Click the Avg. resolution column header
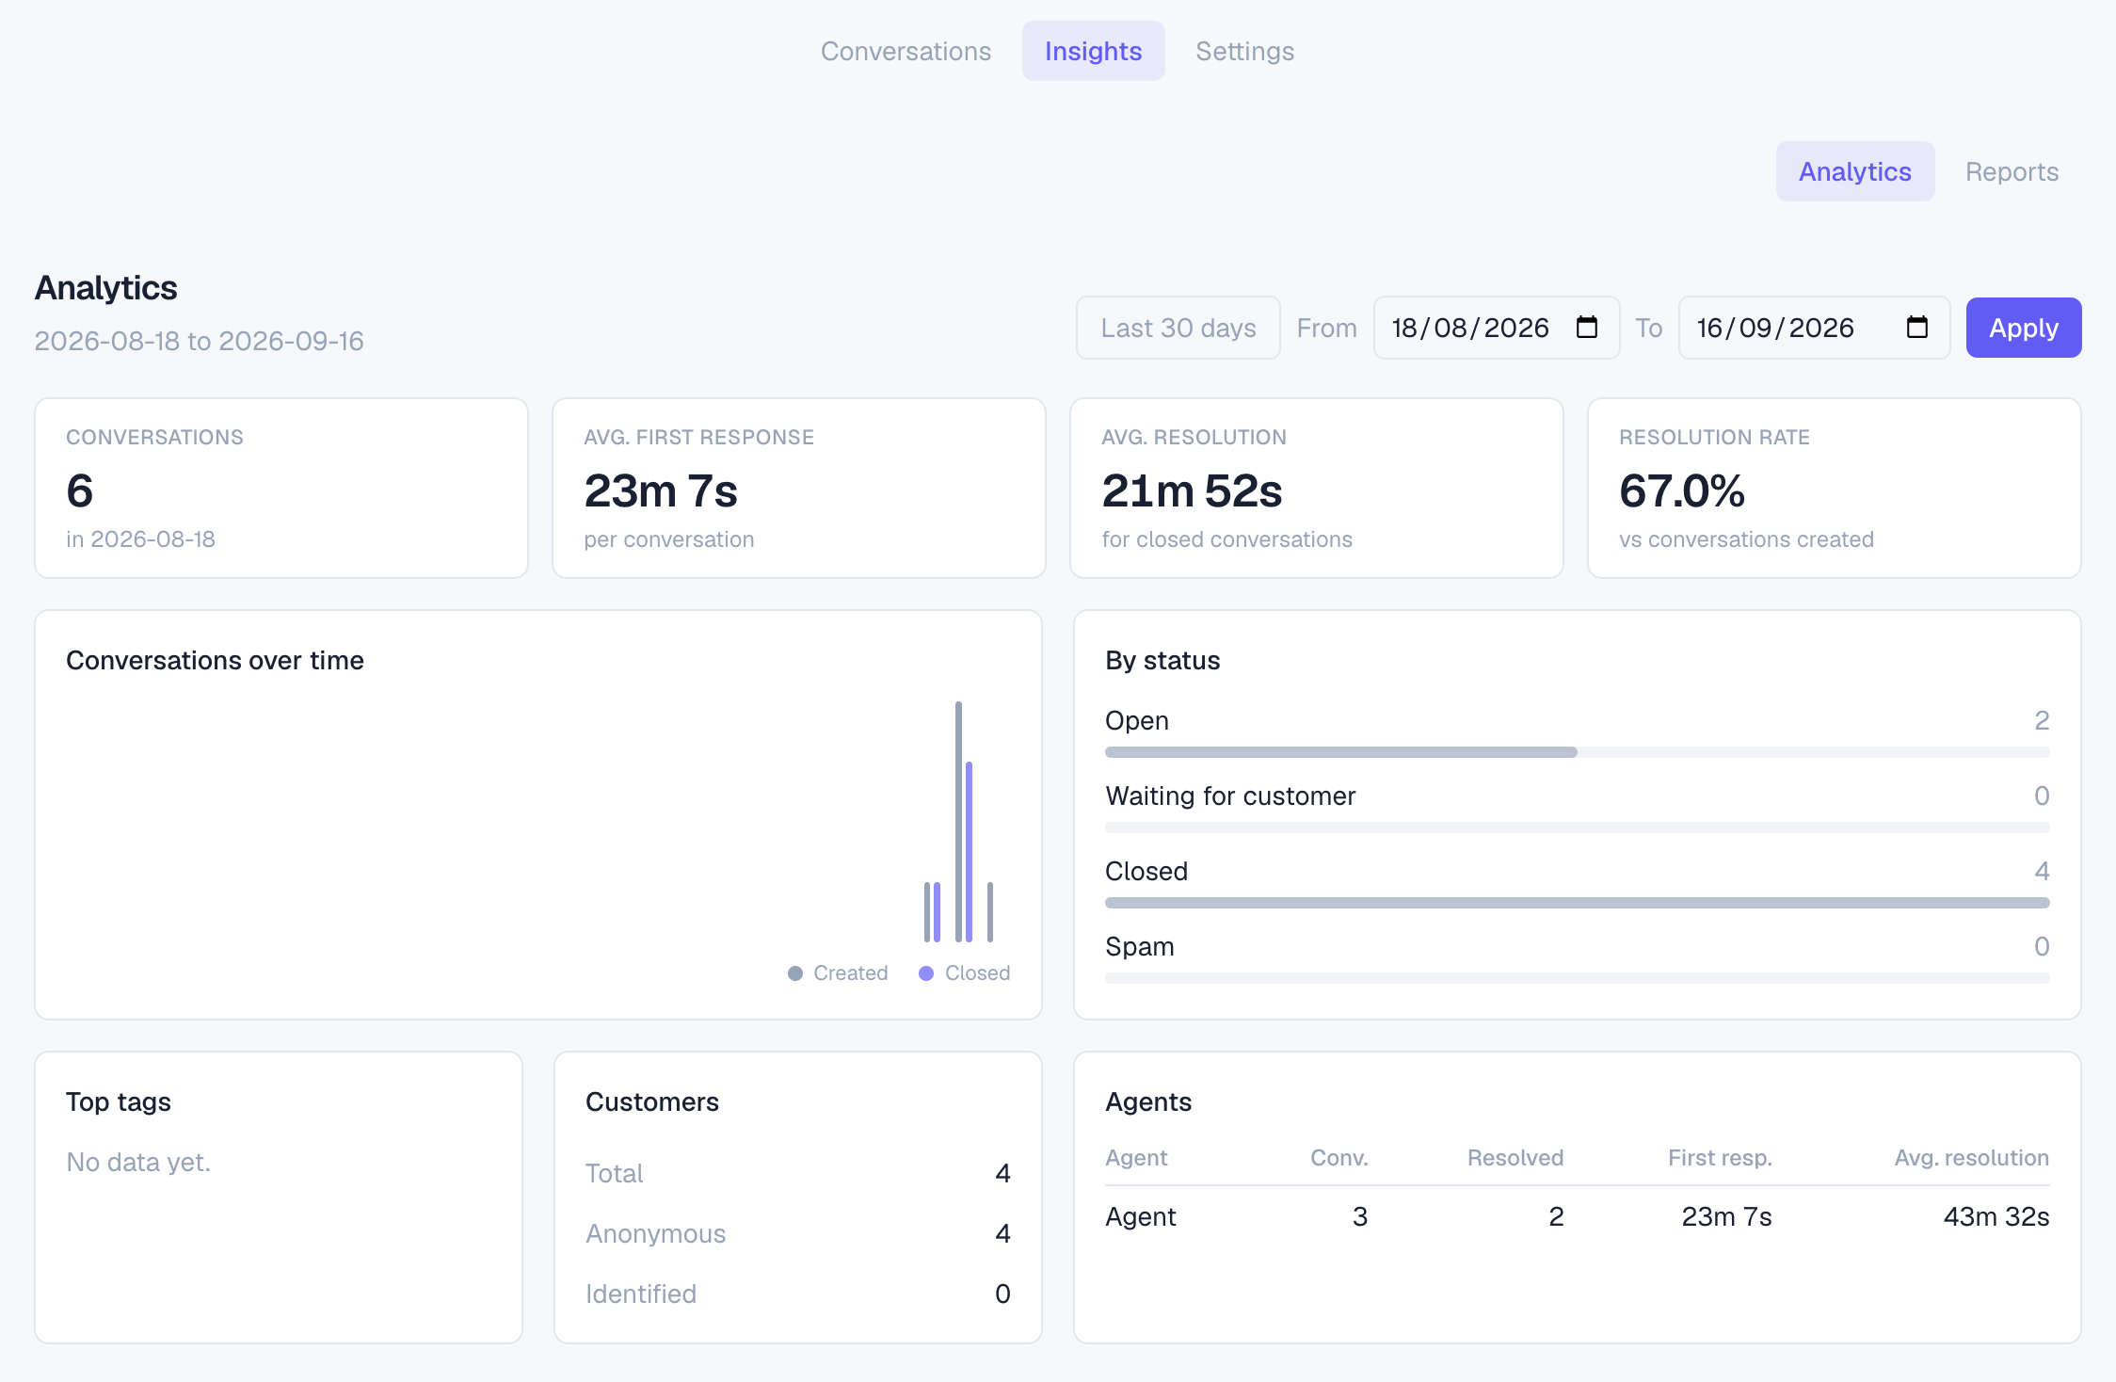Screen dimensions: 2116x1382 tap(1971, 1158)
